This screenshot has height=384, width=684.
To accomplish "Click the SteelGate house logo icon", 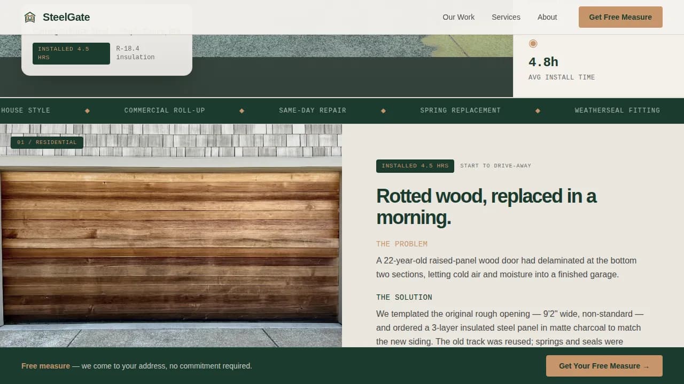I will coord(30,17).
